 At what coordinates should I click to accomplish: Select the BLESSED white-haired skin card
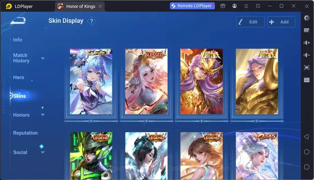146,82
